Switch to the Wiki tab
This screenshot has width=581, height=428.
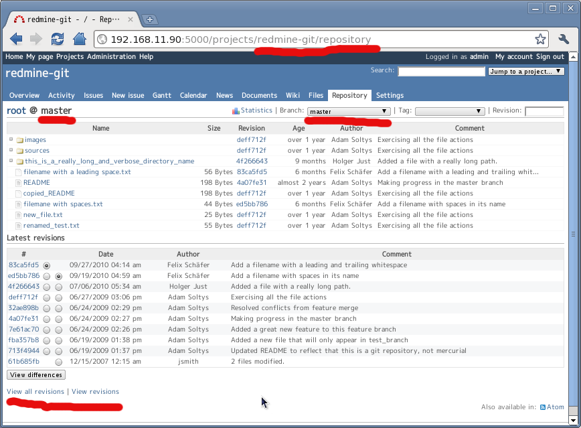point(293,95)
